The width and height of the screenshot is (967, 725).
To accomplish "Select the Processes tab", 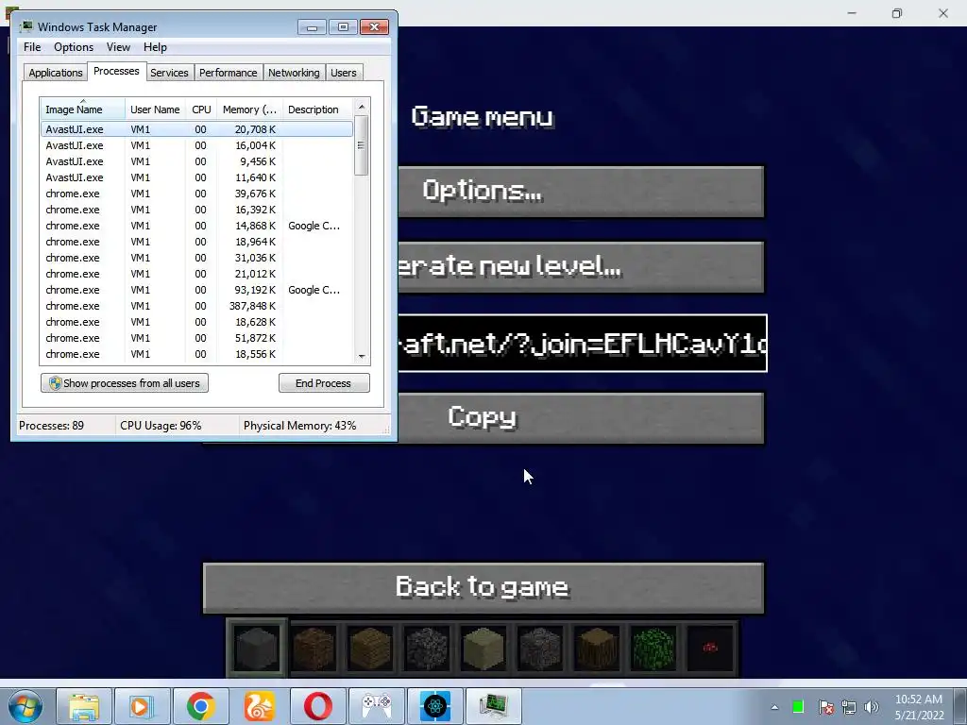I will 116,71.
